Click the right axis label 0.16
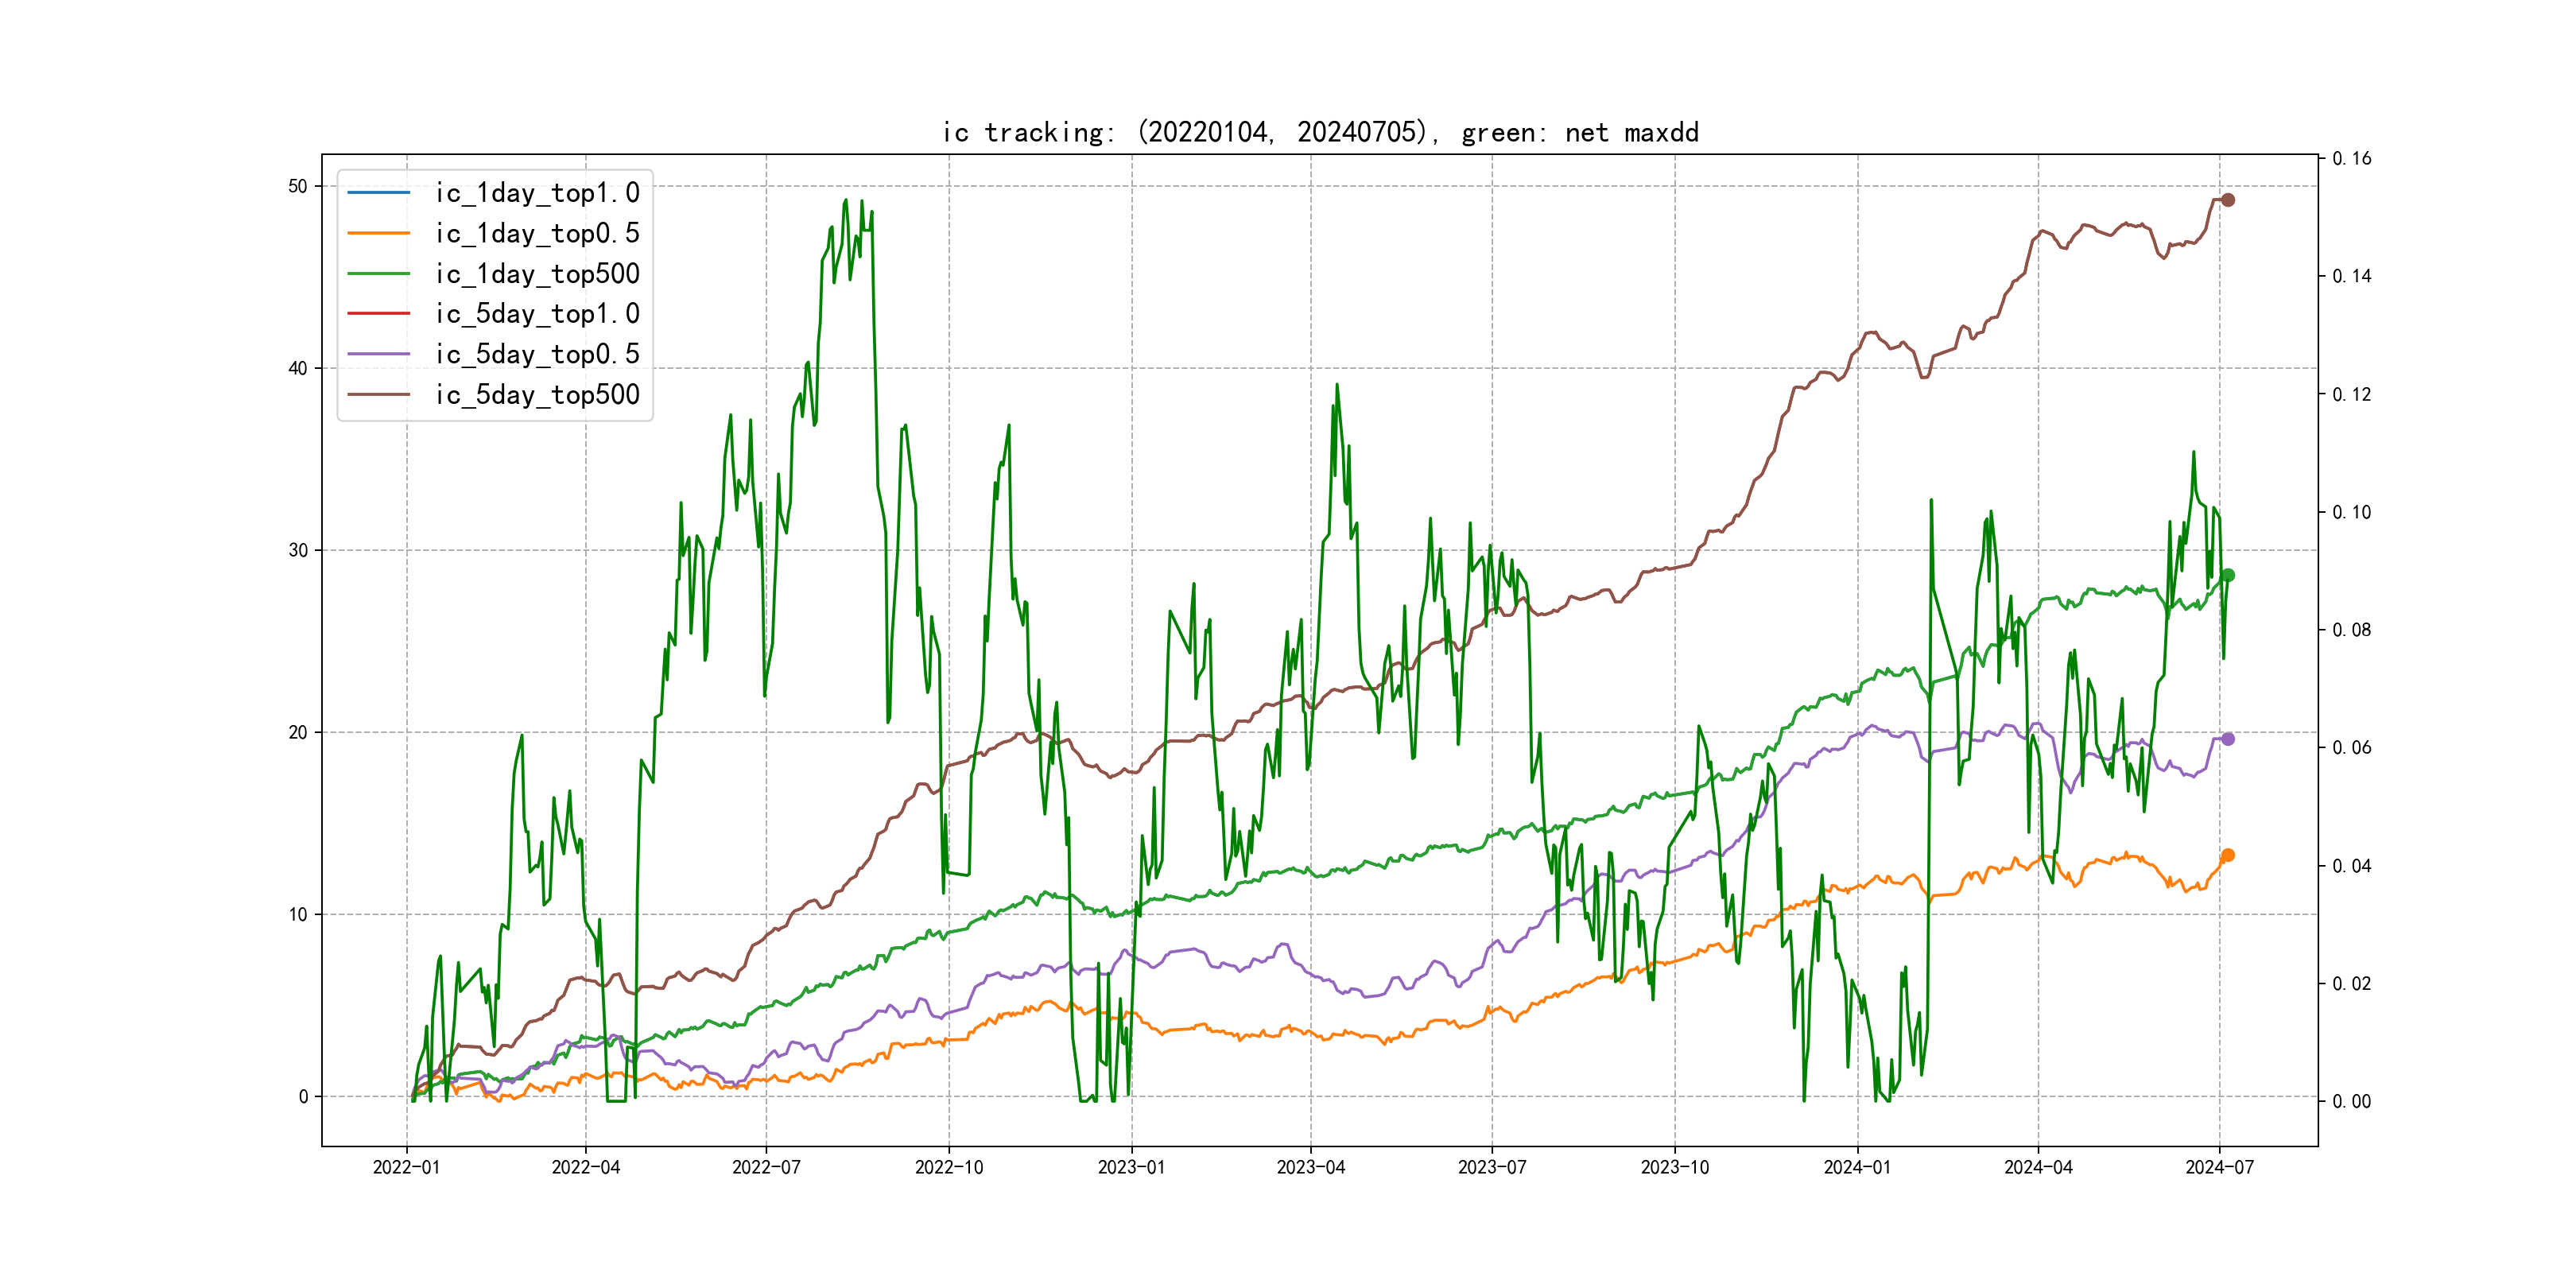 (2351, 158)
